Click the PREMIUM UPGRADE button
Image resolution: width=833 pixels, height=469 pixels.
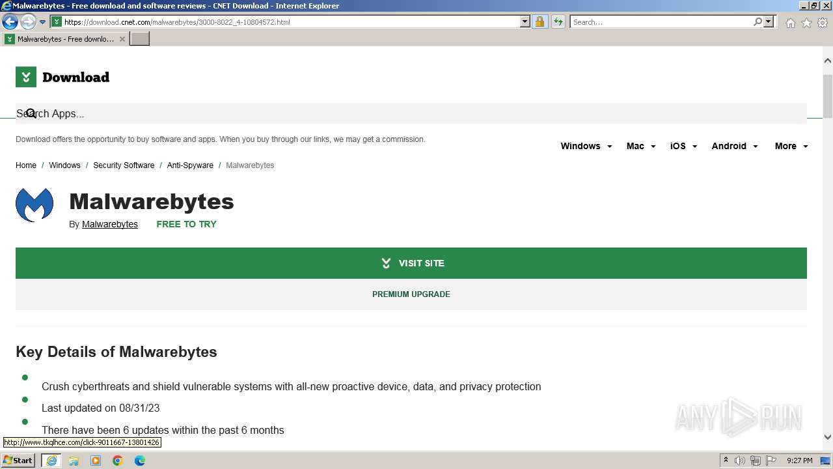coord(411,294)
